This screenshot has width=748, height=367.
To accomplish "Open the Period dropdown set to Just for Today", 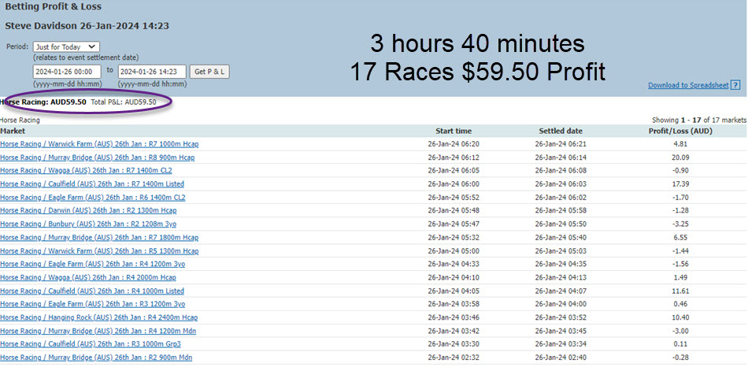I will click(66, 46).
